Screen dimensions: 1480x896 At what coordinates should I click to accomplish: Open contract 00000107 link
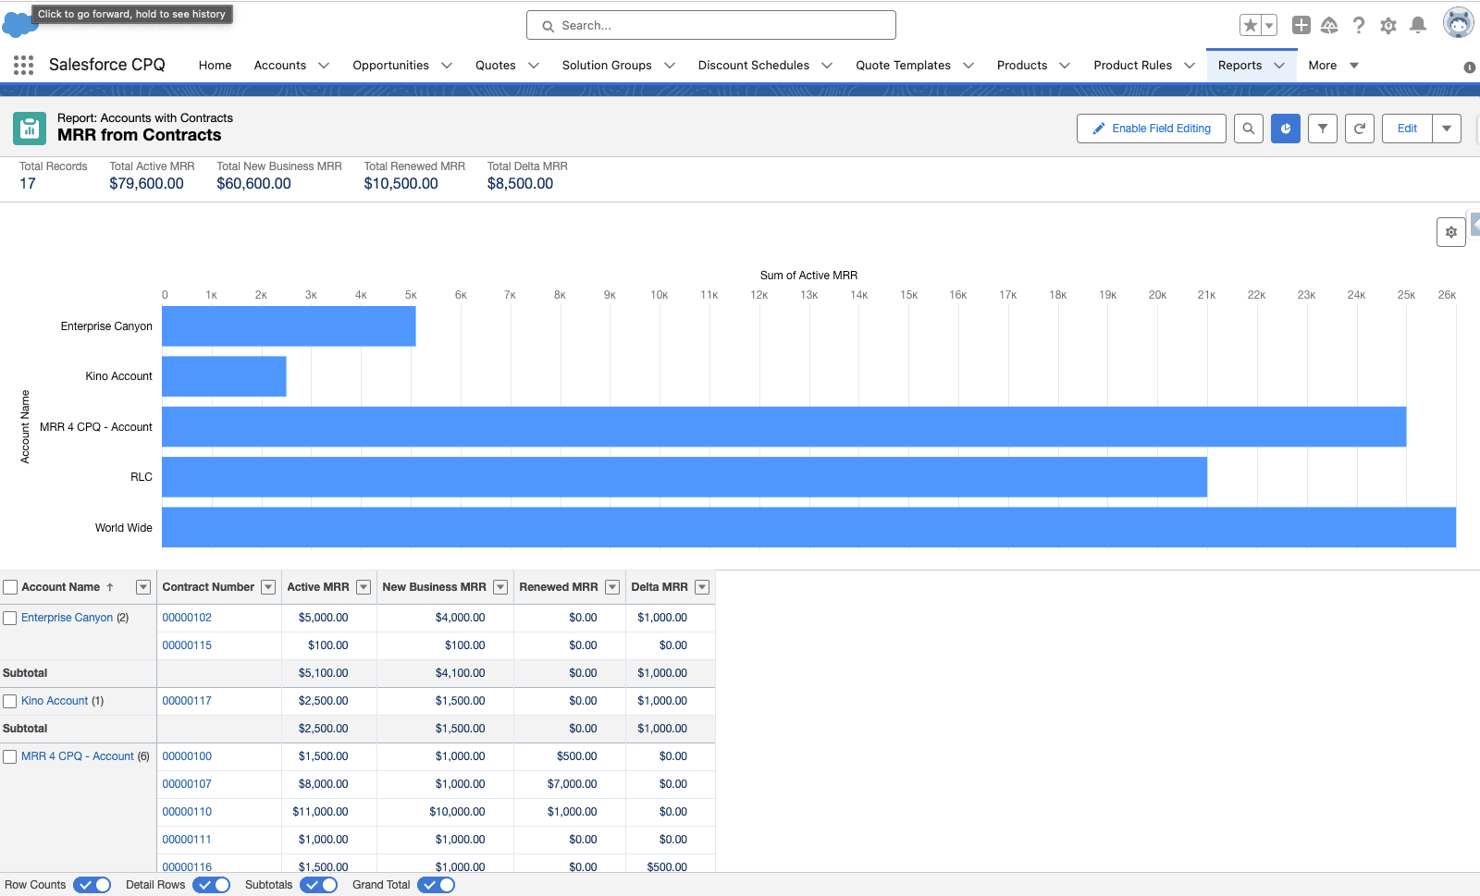click(187, 784)
